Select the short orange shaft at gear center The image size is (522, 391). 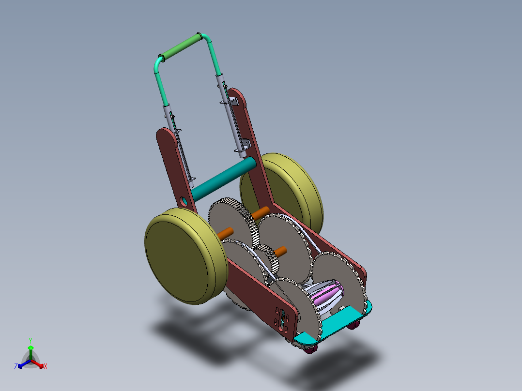point(281,252)
